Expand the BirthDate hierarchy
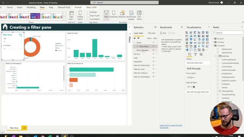The height and width of the screenshot is (137, 244). point(215,56)
